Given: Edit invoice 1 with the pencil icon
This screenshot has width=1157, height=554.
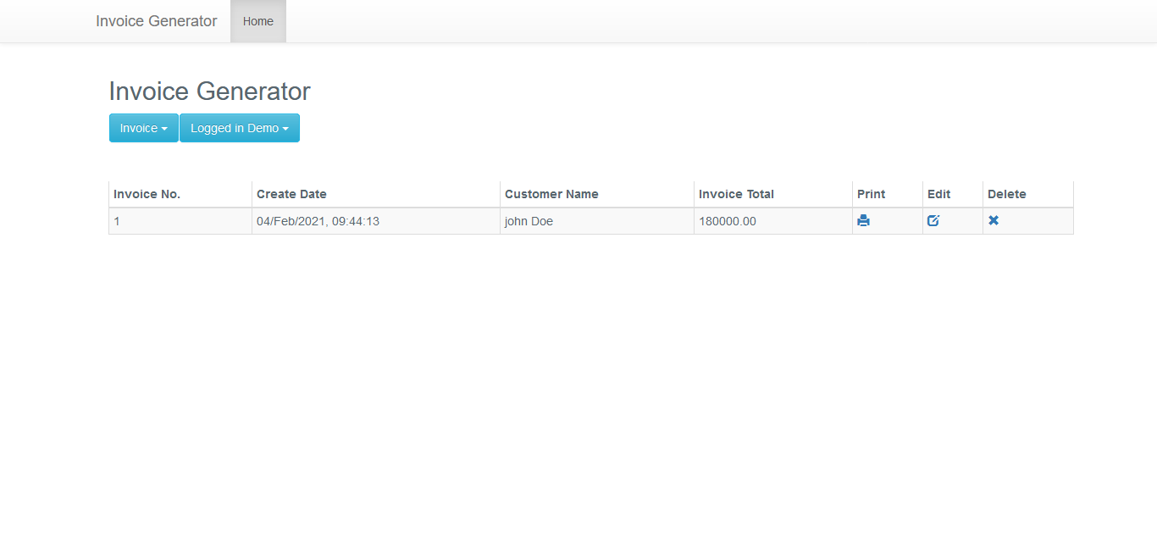Looking at the screenshot, I should [x=933, y=221].
